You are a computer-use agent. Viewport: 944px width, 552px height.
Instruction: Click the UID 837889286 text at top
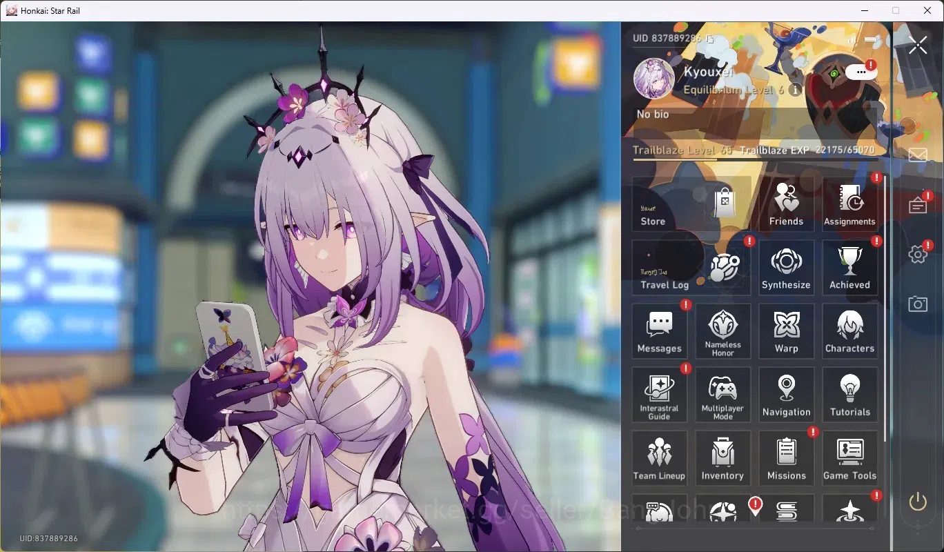pyautogui.click(x=667, y=39)
